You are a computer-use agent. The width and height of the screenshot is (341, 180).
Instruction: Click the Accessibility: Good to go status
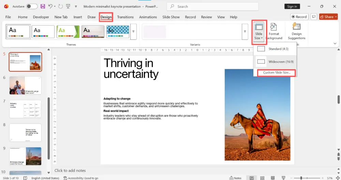81,178
